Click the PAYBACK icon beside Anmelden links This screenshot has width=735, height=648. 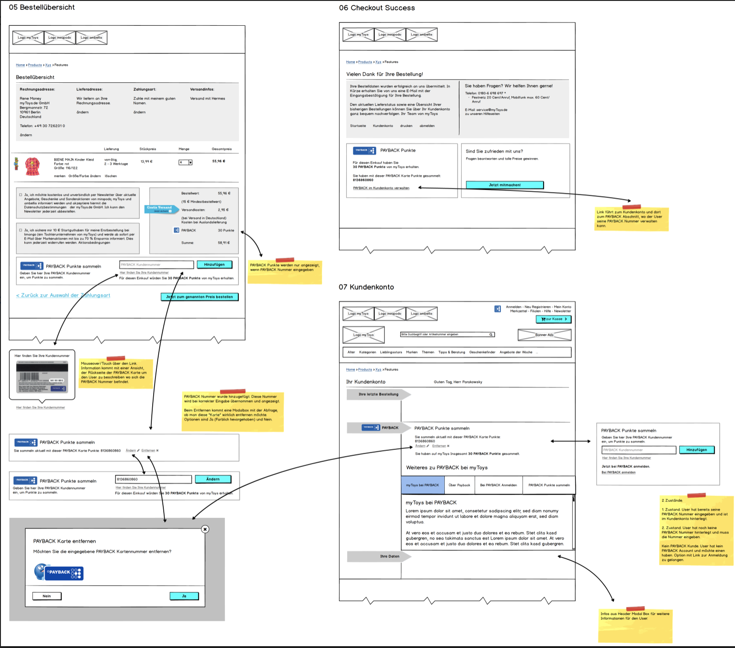498,309
